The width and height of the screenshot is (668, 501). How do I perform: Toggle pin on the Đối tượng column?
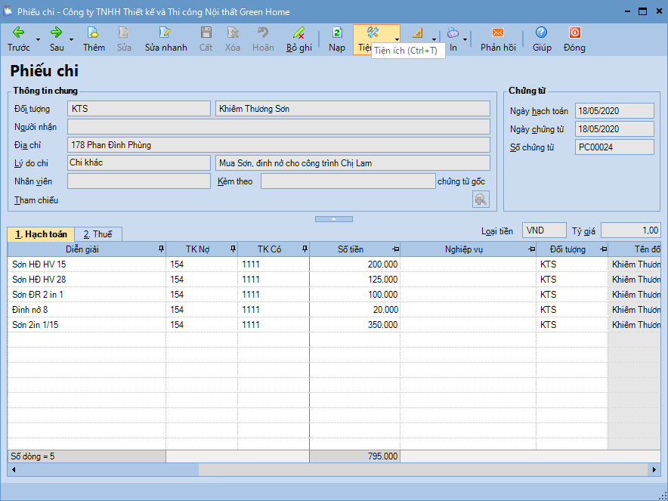603,249
